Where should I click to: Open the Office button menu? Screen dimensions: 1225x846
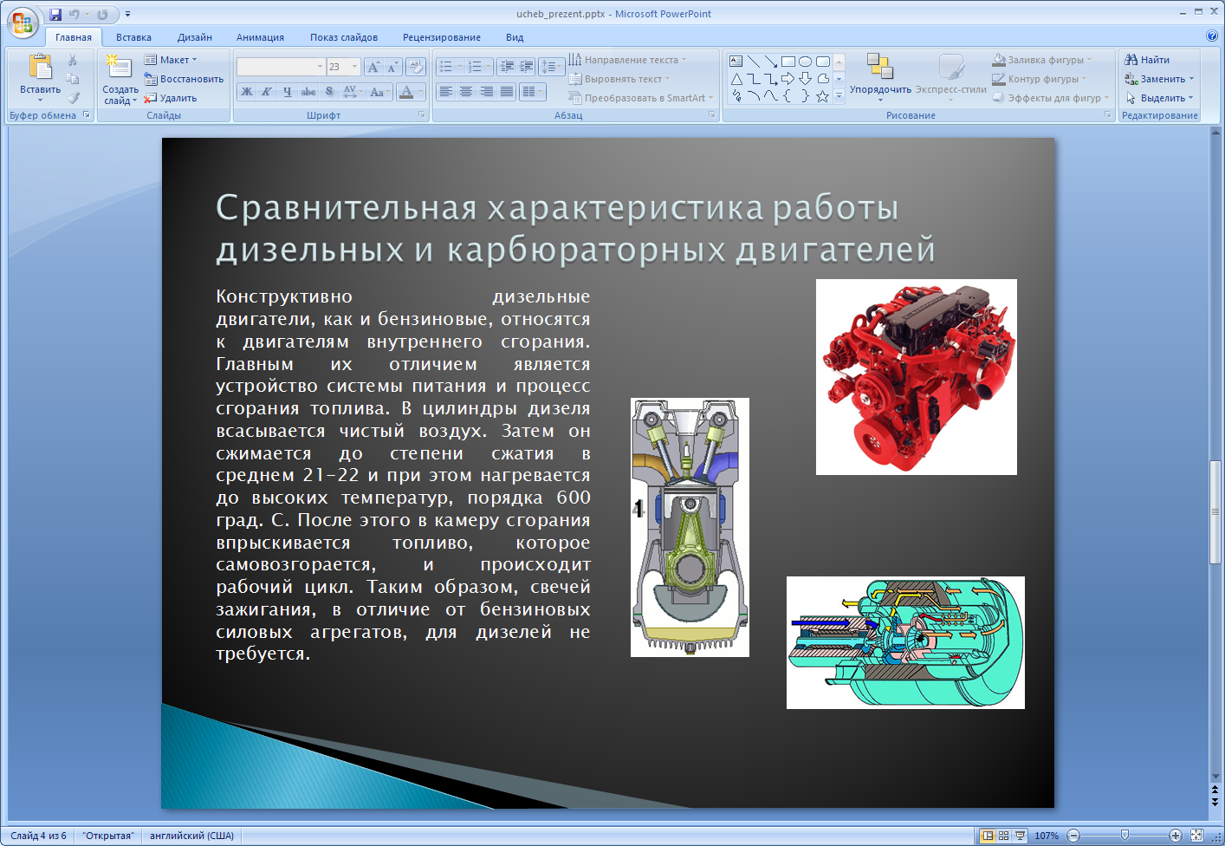point(23,23)
